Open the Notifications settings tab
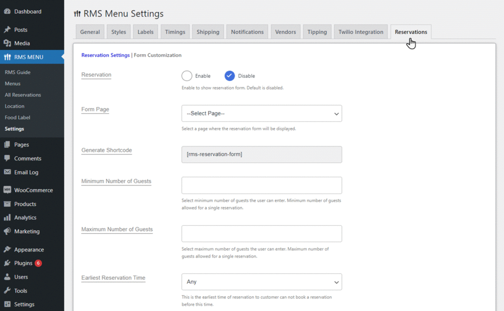 [x=247, y=32]
